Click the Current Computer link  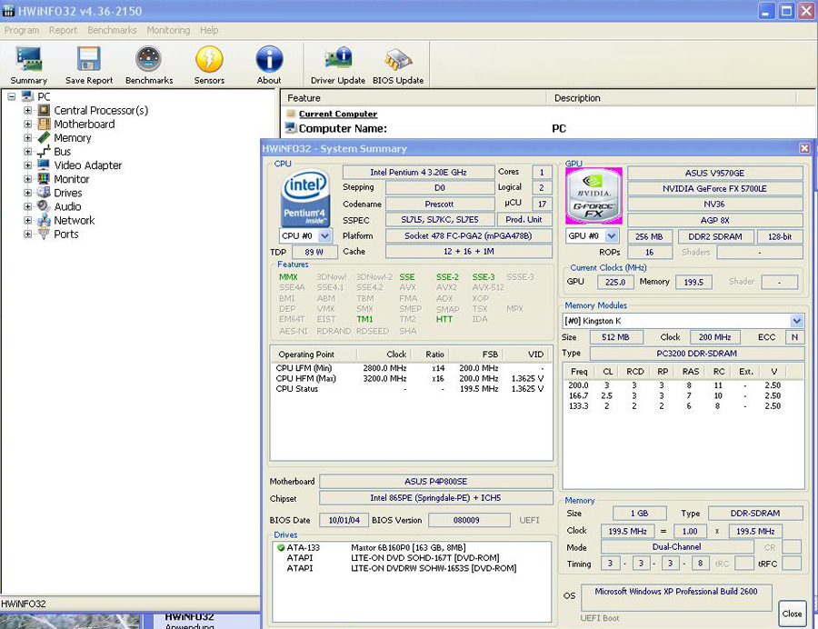click(338, 114)
